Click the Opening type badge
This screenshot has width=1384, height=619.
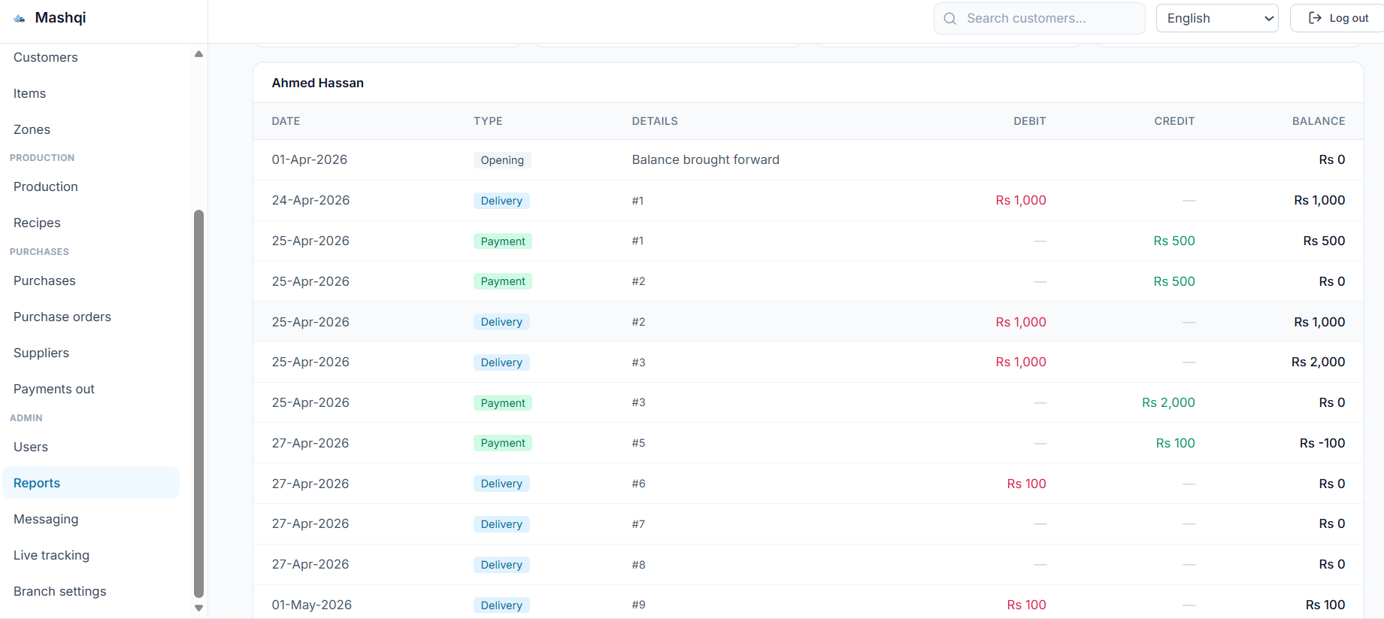point(502,160)
